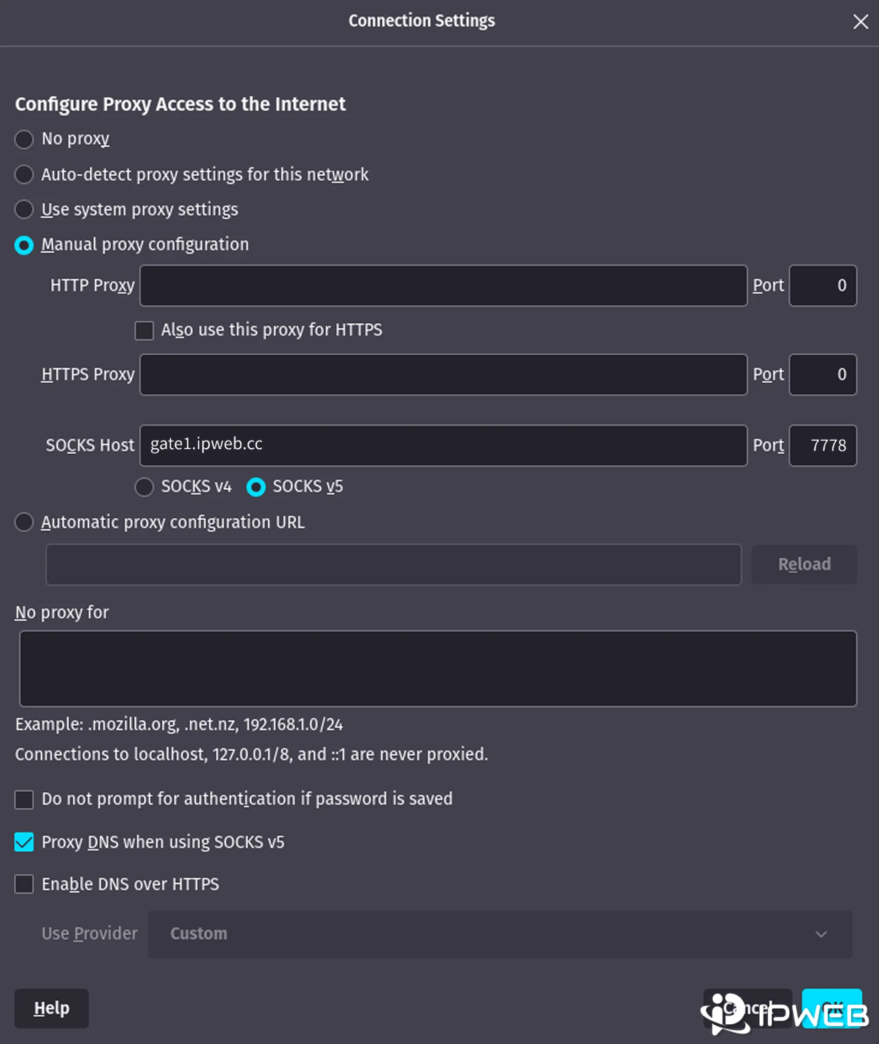Image resolution: width=879 pixels, height=1044 pixels.
Task: Open the Help page
Action: pyautogui.click(x=51, y=1008)
